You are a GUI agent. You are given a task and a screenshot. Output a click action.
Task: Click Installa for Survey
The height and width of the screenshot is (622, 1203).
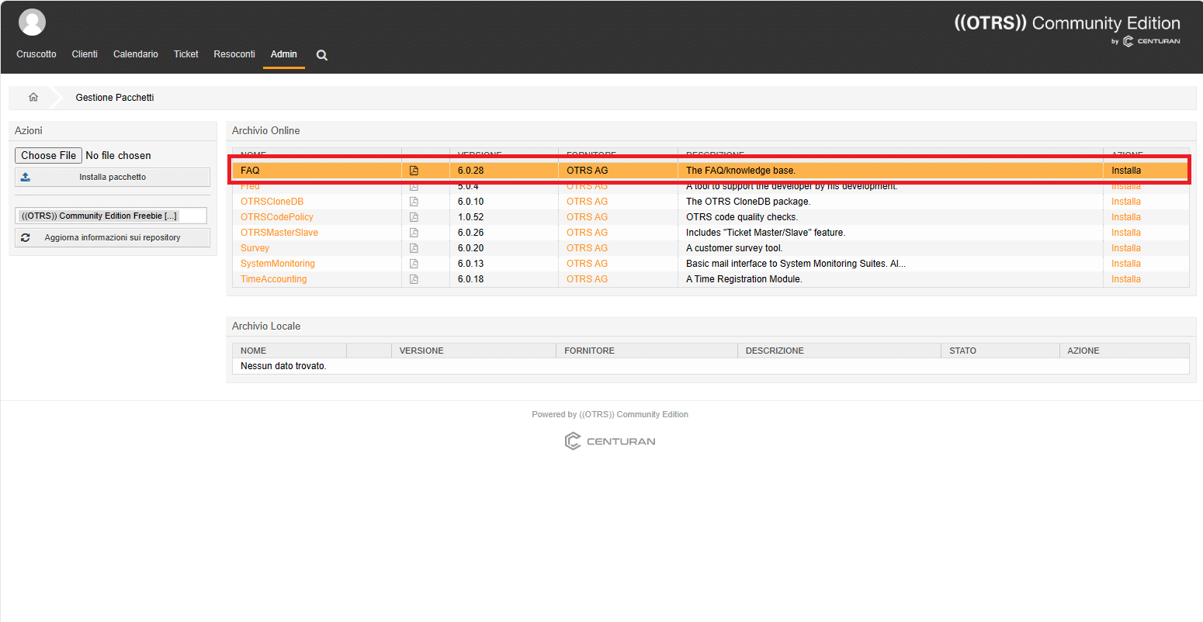[x=1126, y=248]
